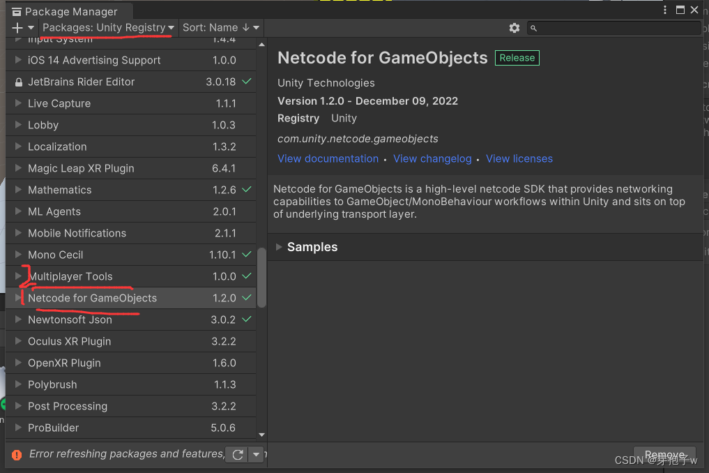Click the checkmark beside Newtonsoft Json version
This screenshot has height=473, width=709.
point(245,319)
